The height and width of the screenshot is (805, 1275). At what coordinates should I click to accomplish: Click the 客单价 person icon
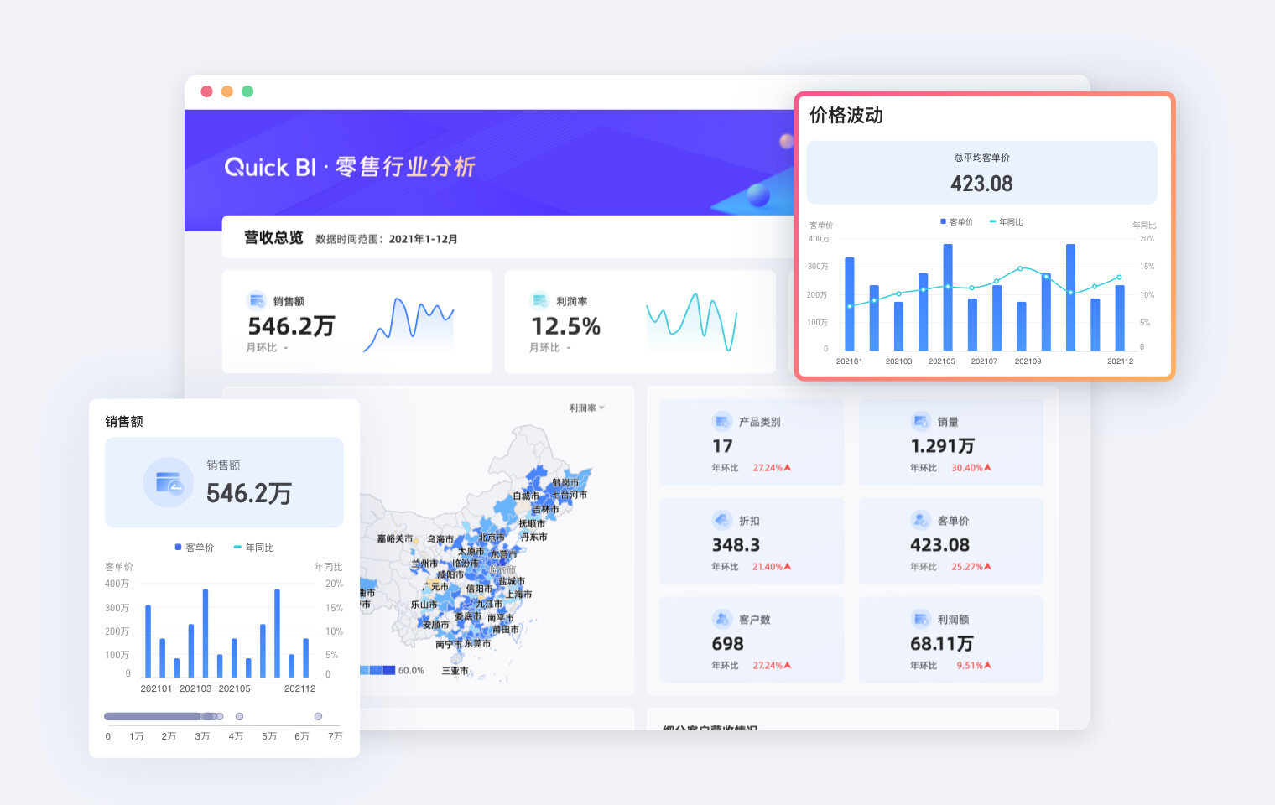[921, 520]
